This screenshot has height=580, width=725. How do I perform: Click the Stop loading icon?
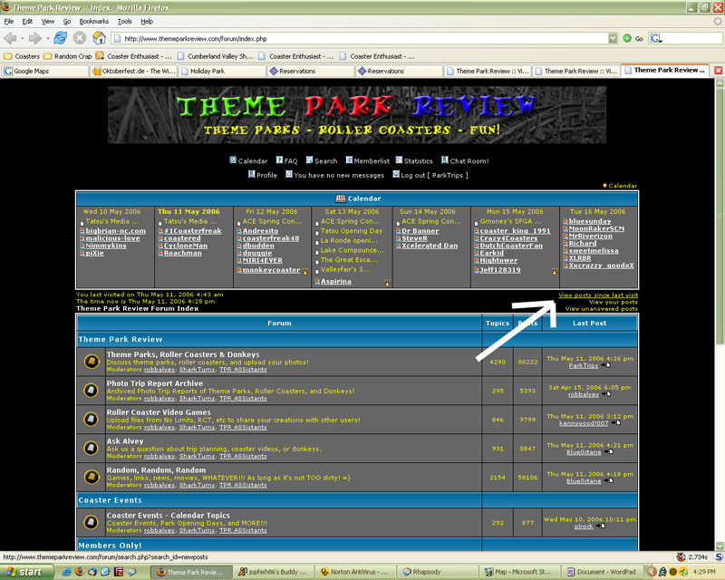click(80, 38)
